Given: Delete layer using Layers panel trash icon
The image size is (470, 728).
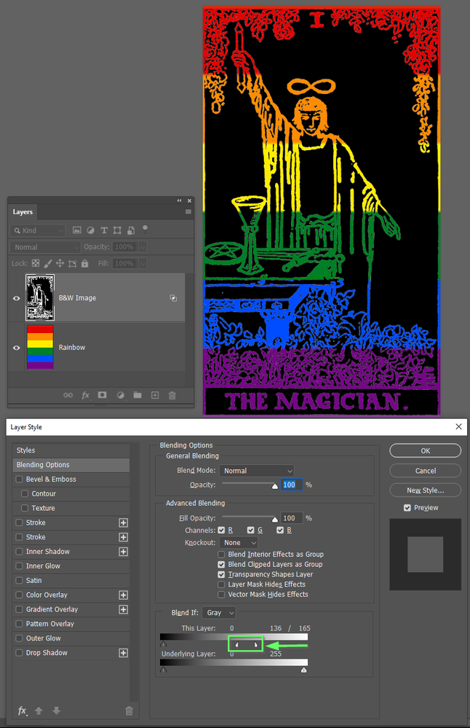Looking at the screenshot, I should 172,395.
